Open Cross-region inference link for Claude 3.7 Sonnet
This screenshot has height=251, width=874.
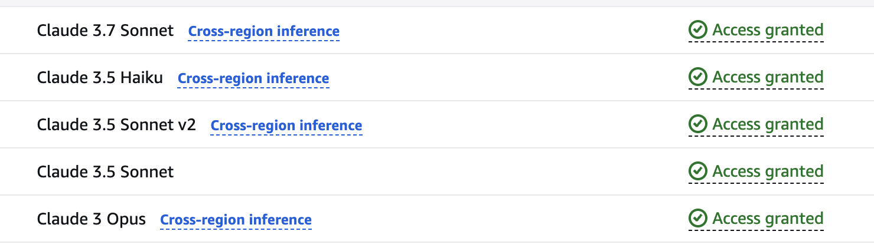[x=264, y=31]
